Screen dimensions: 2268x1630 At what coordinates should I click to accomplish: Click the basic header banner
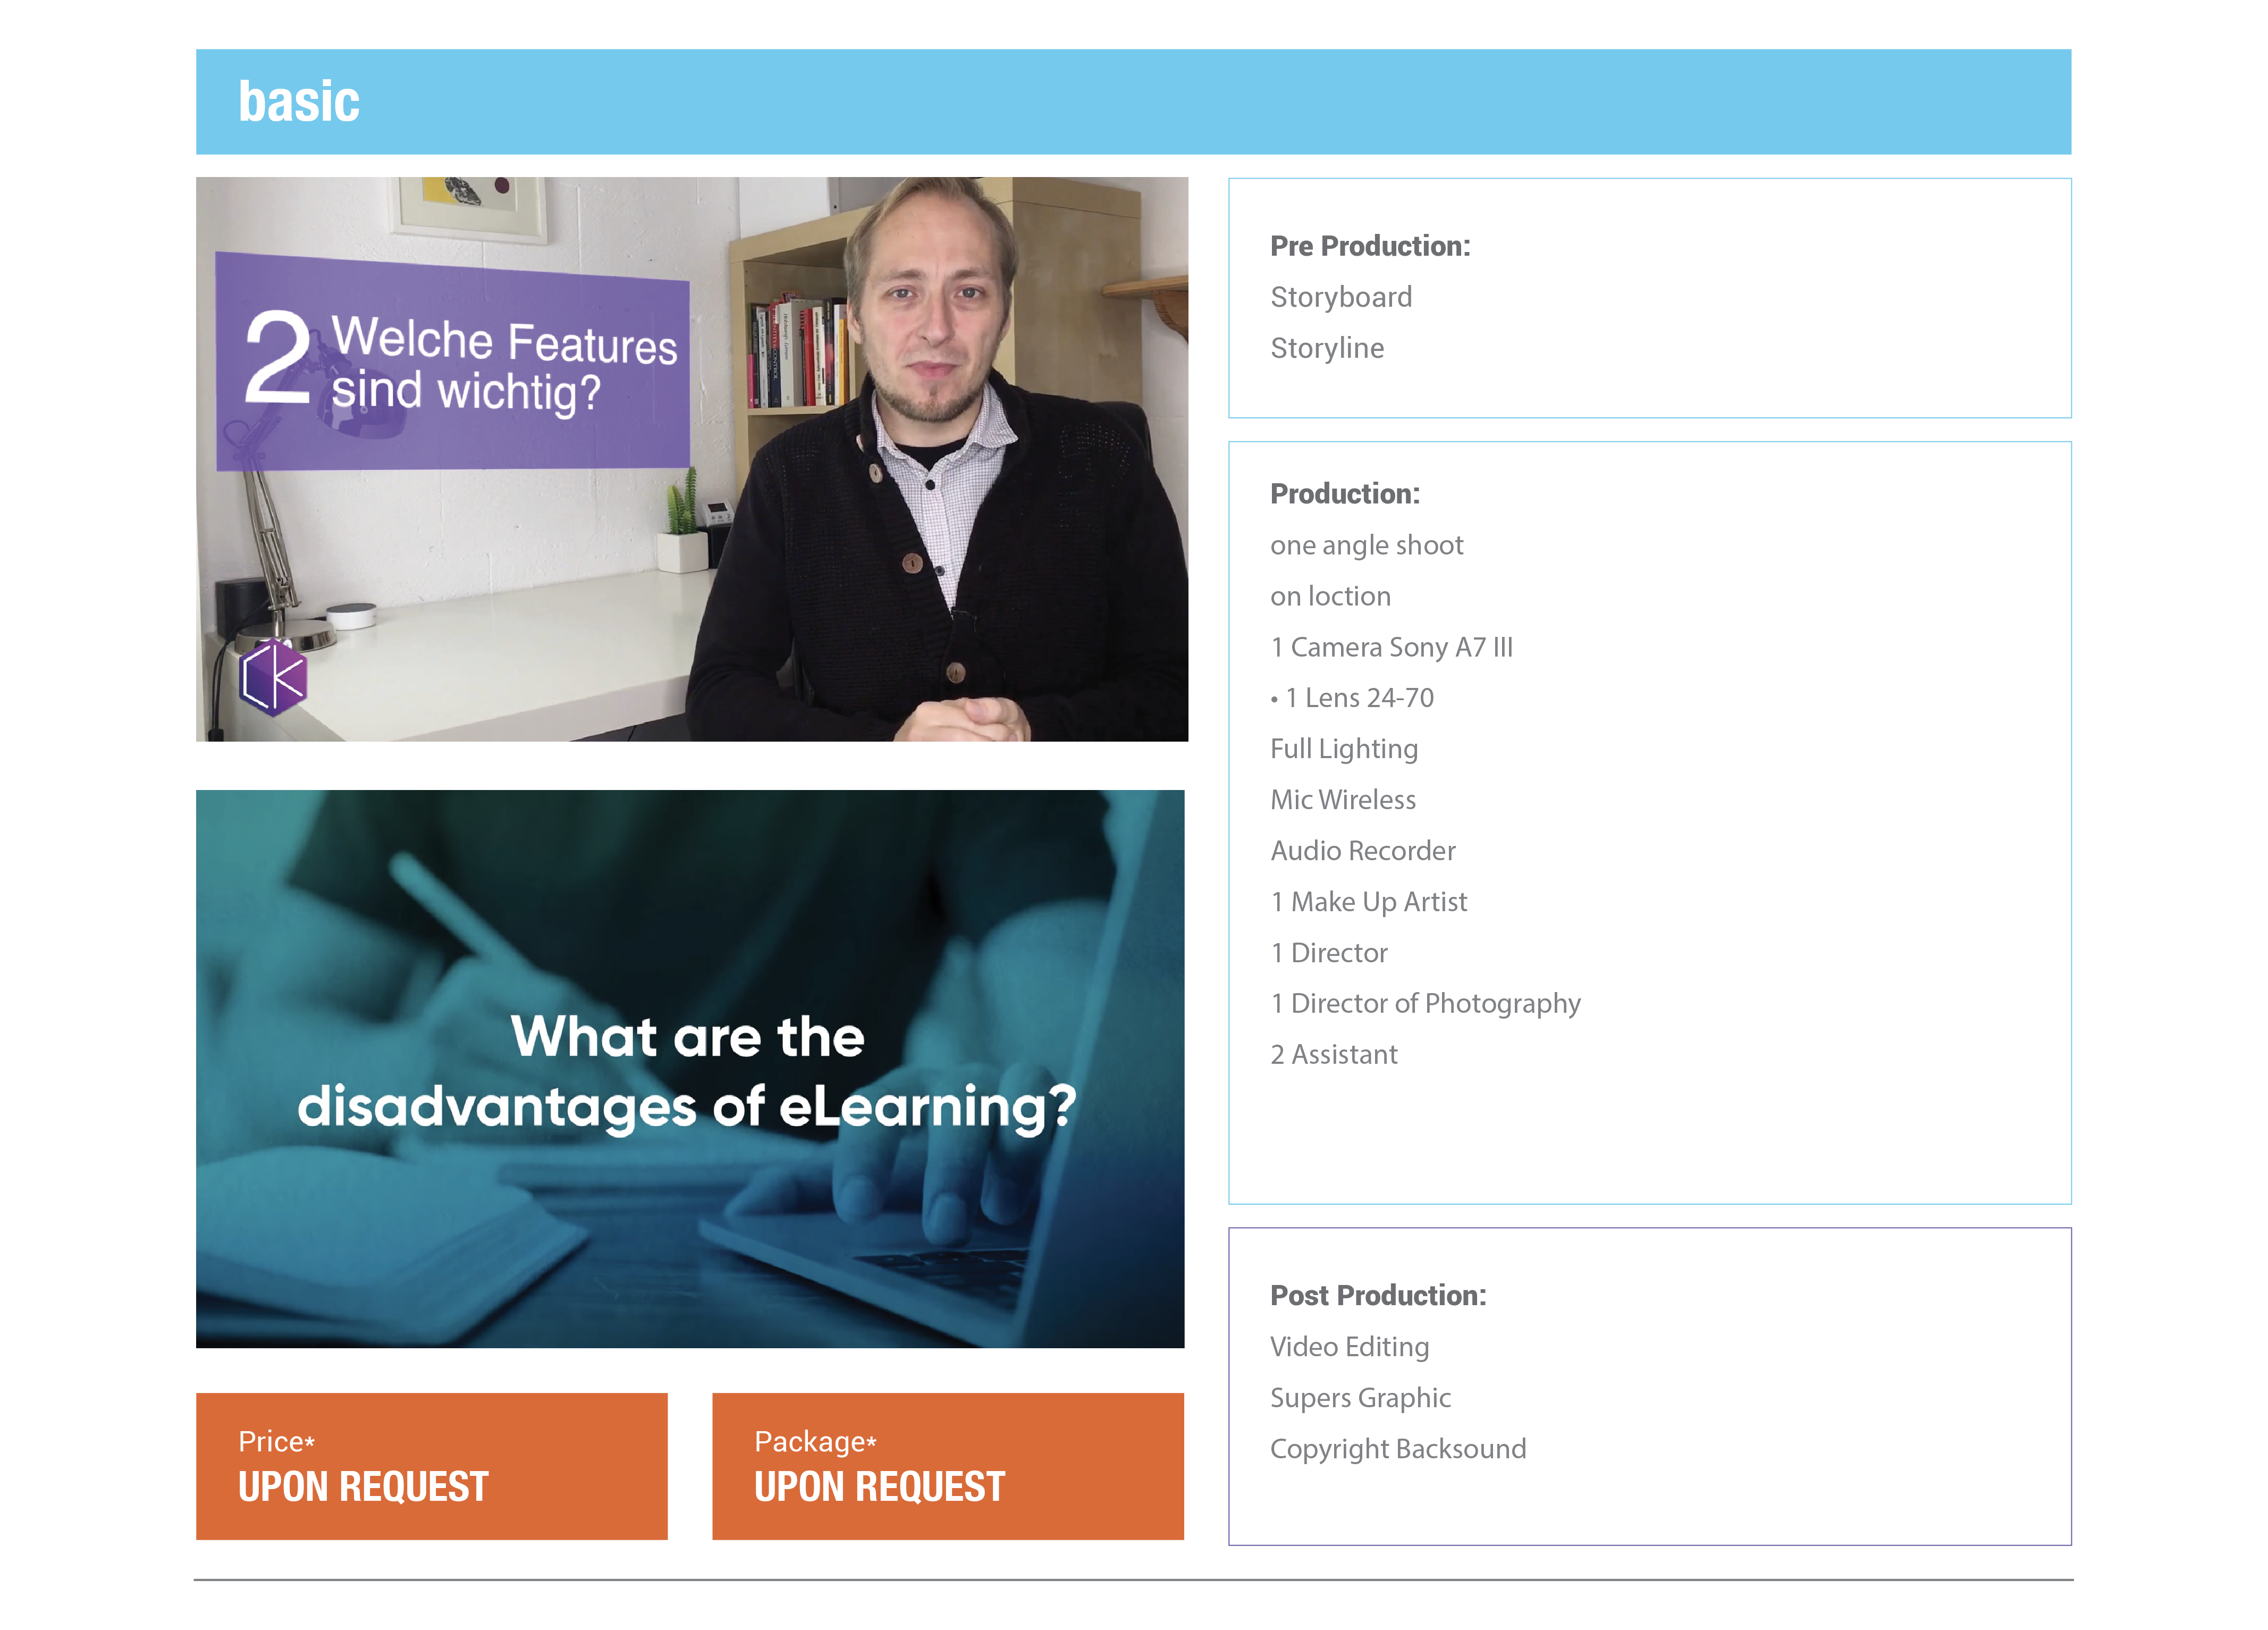pyautogui.click(x=1133, y=102)
